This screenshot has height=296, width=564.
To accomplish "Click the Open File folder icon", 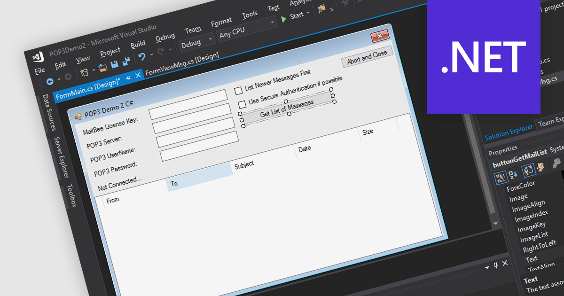I will 102,67.
